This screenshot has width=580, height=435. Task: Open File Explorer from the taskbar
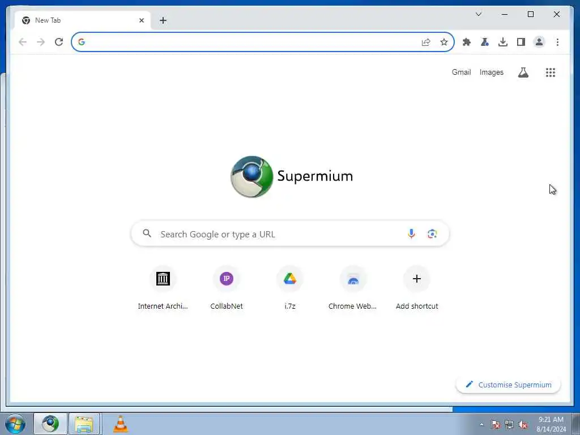pyautogui.click(x=84, y=424)
